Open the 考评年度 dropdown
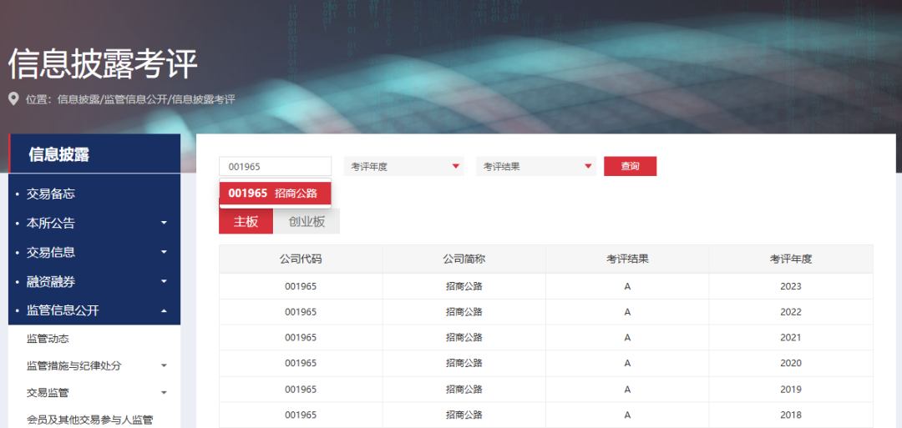The image size is (902, 428). click(x=404, y=166)
